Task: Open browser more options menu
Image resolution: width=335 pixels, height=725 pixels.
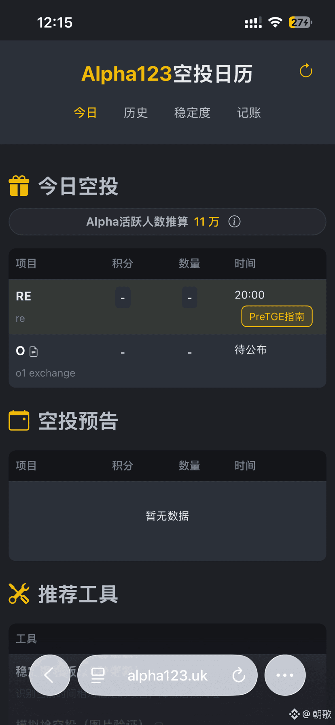Action: pyautogui.click(x=285, y=675)
